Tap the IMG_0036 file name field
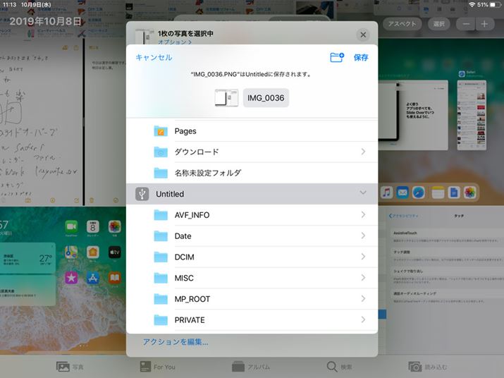Screen dimensions: 504x378 (266, 98)
